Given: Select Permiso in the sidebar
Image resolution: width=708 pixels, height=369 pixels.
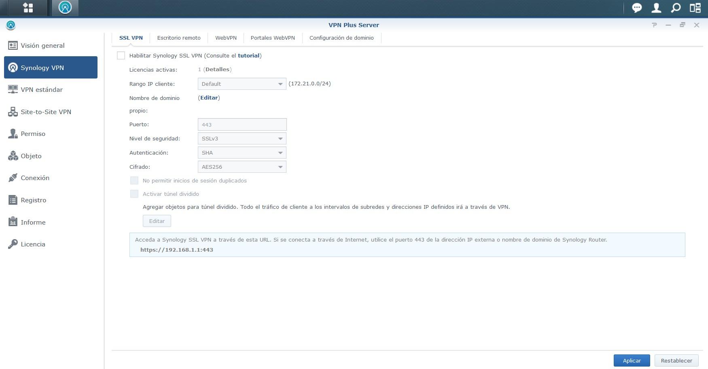Looking at the screenshot, I should 51,134.
